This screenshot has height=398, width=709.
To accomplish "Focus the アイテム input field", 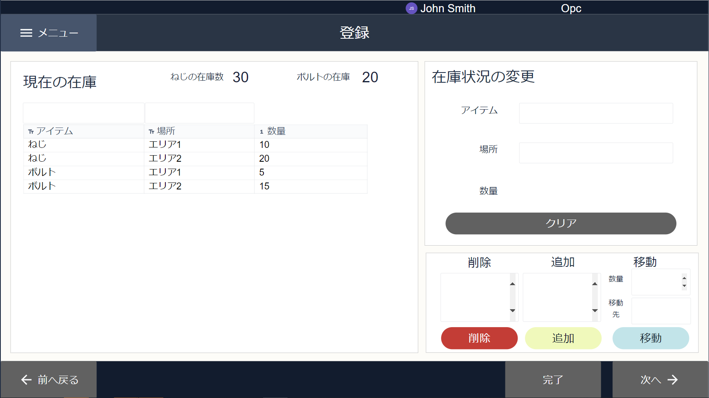I will (x=596, y=113).
